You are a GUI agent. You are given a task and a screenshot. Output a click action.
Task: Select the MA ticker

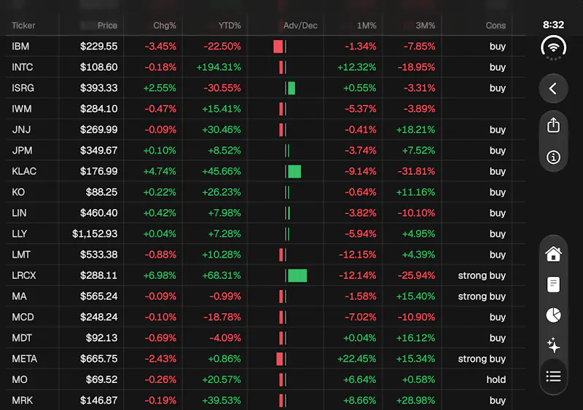click(19, 296)
